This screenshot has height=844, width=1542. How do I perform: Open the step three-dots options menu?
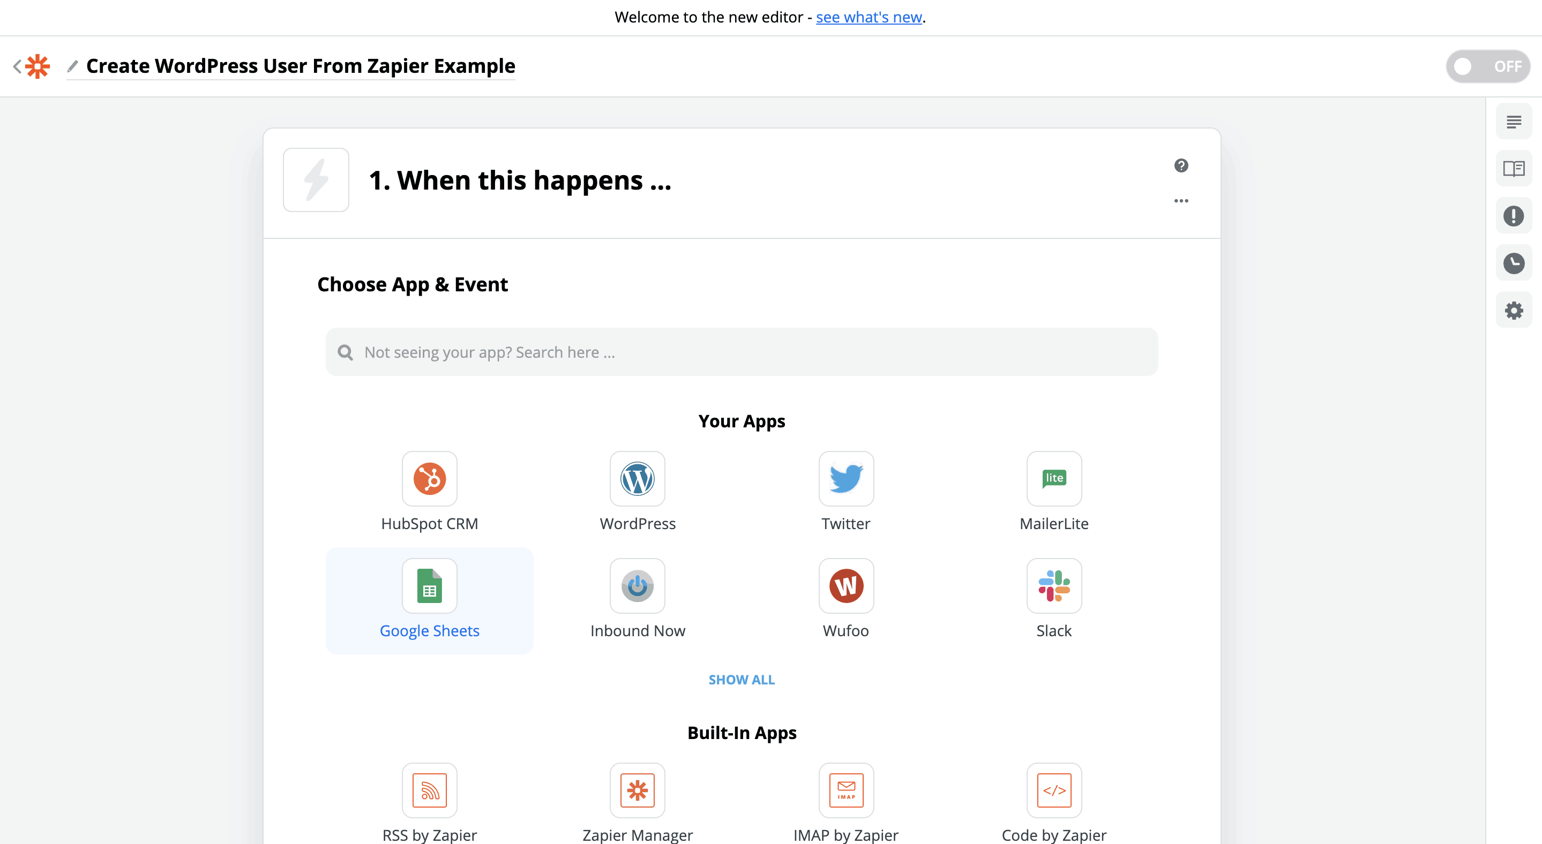1180,200
